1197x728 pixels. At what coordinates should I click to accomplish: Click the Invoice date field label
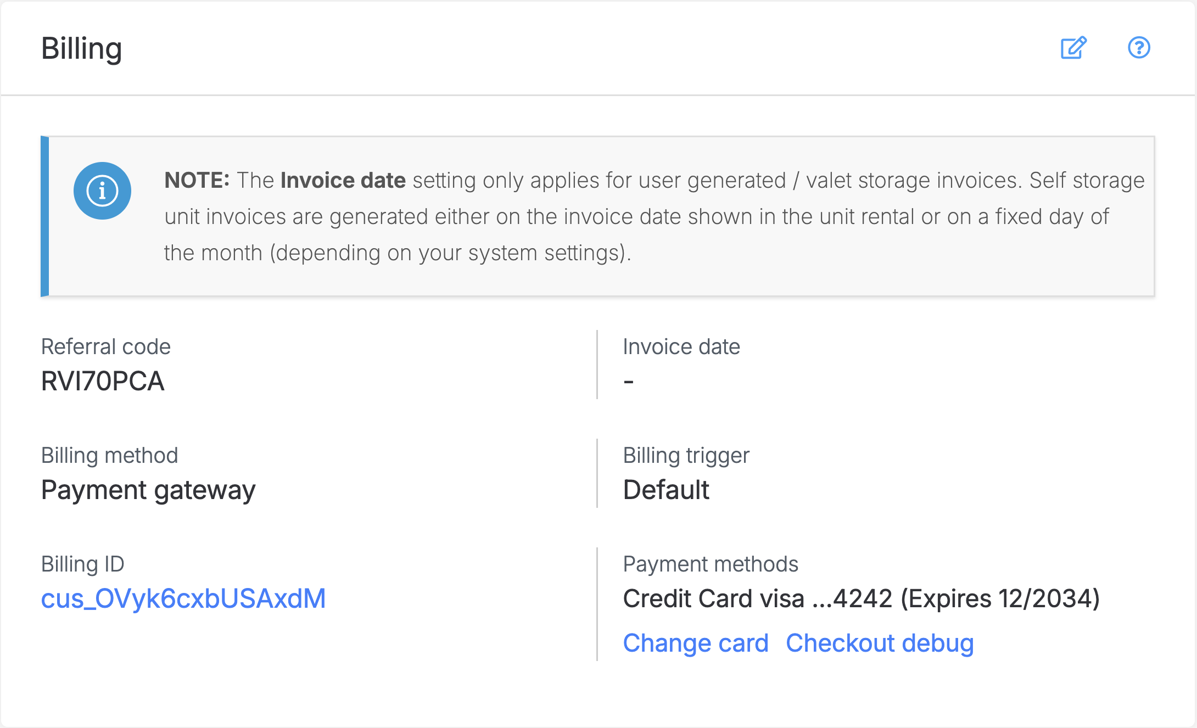681,347
